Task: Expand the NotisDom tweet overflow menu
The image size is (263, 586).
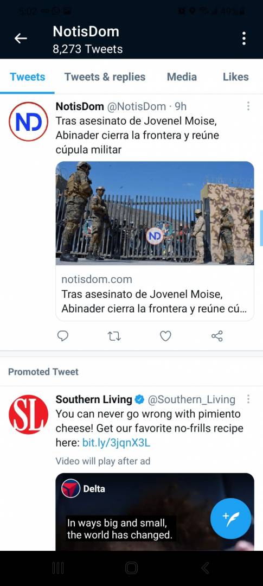Action: click(248, 106)
